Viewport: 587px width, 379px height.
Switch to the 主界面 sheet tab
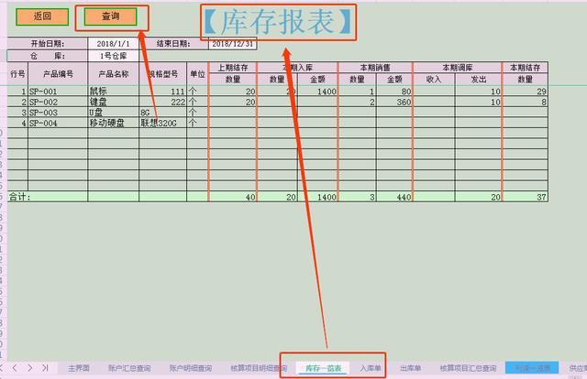point(79,368)
